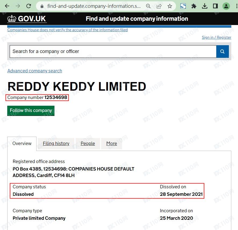
Task: Bookmark this page with the star
Action: tap(170, 6)
